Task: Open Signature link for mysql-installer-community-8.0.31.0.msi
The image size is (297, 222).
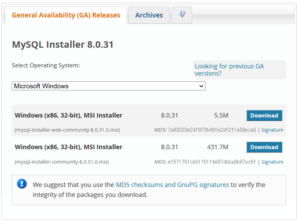Action: coord(272,162)
